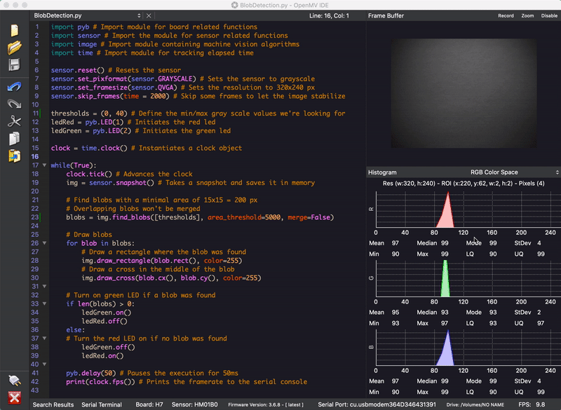Image resolution: width=561 pixels, height=410 pixels.
Task: Open the BlobDetection.py file selector dropdown
Action: click(x=138, y=15)
